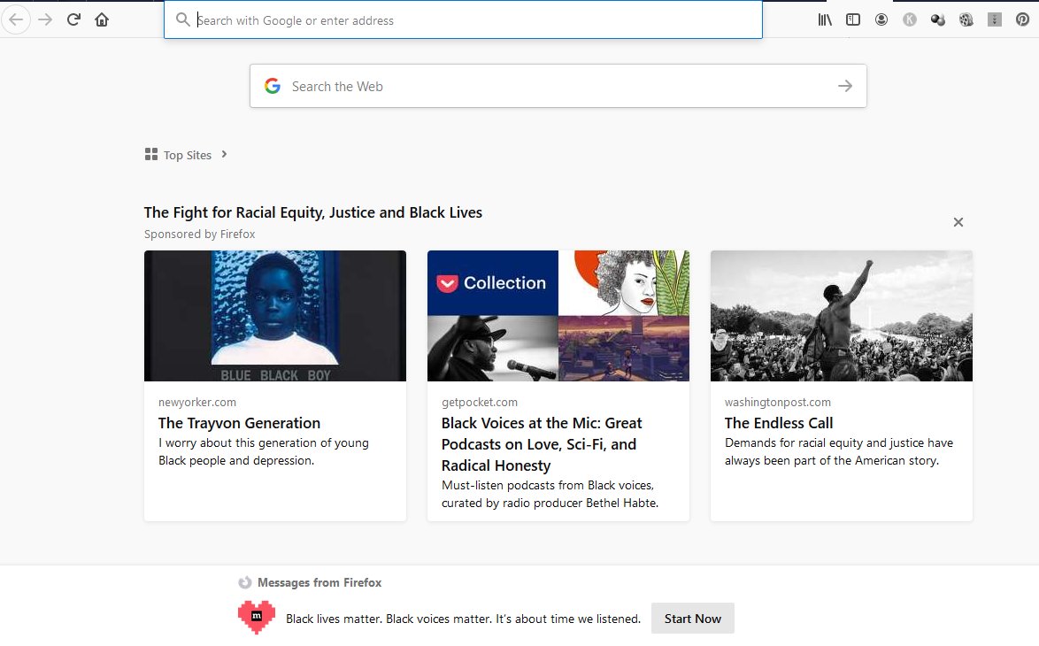1039x646 pixels.
Task: Click the washingtonpost.com source label
Action: (x=778, y=402)
